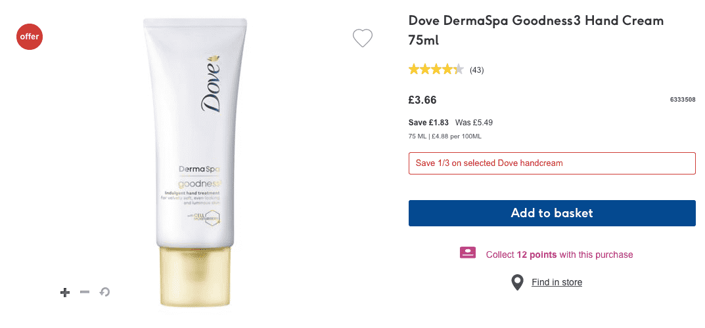The width and height of the screenshot is (705, 328).
Task: Zoom in with the plus icon
Action: pyautogui.click(x=65, y=293)
